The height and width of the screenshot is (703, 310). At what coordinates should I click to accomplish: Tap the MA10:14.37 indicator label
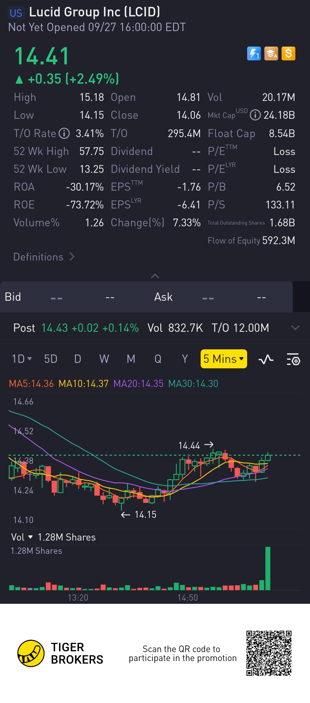[x=84, y=384]
